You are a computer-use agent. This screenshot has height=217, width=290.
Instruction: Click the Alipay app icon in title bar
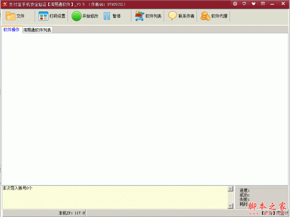coord(5,4)
